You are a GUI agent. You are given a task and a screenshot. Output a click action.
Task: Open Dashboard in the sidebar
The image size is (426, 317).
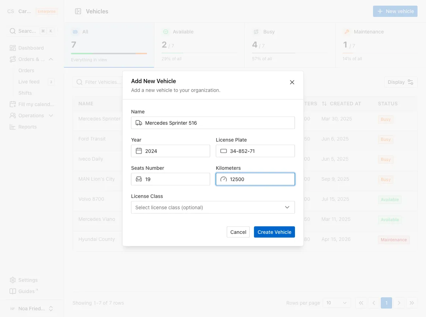(x=32, y=48)
